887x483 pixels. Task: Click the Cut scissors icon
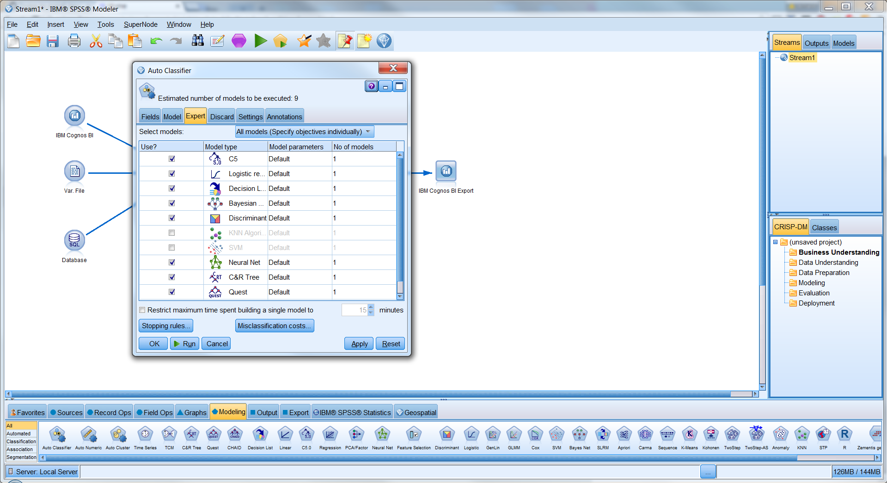tap(96, 41)
